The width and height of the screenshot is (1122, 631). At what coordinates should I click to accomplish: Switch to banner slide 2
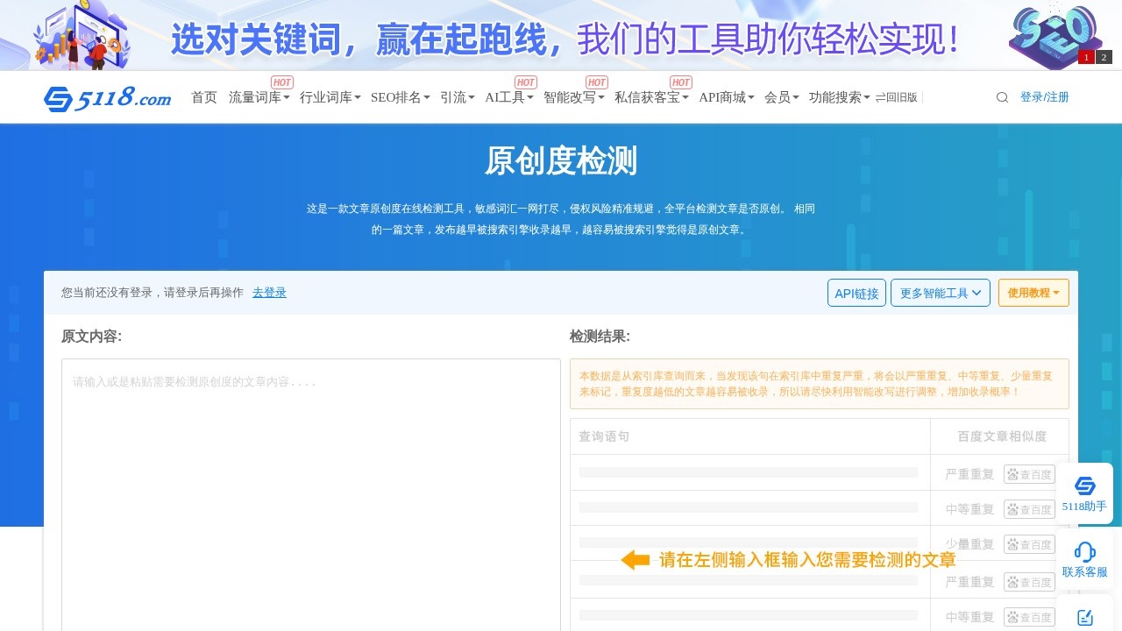click(x=1104, y=57)
